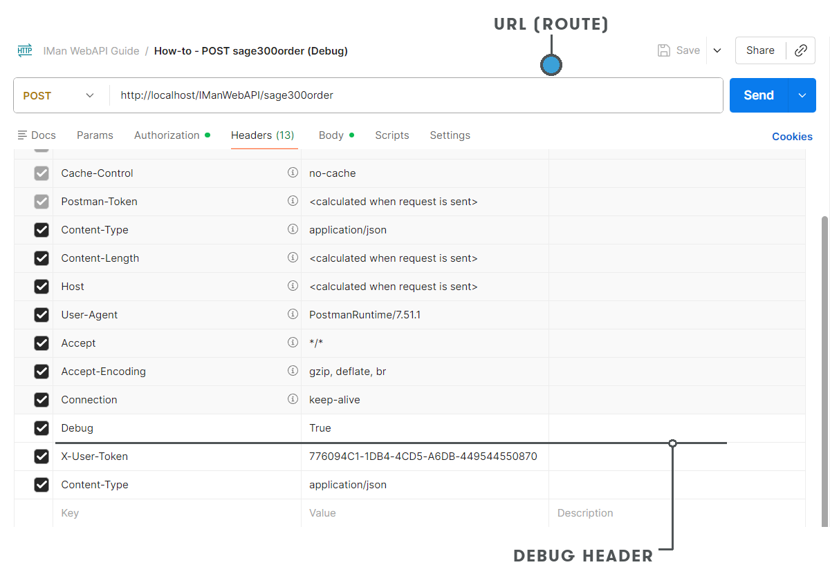Screen dimensions: 830x567
Task: Click the Save floppy disk icon
Action: click(x=663, y=50)
